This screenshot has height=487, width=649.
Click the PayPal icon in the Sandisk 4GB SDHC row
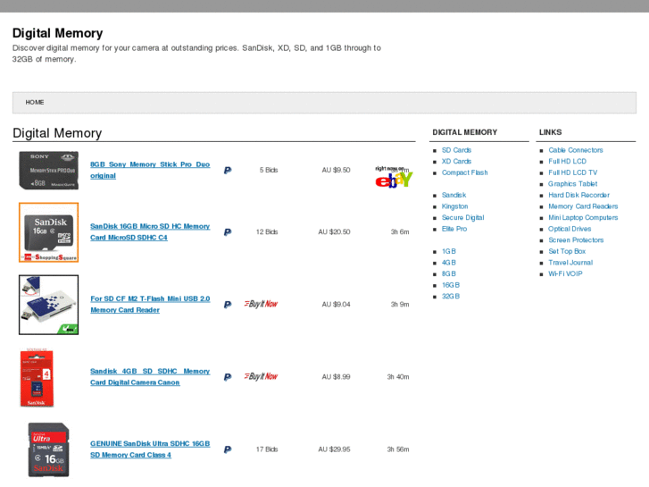click(228, 377)
